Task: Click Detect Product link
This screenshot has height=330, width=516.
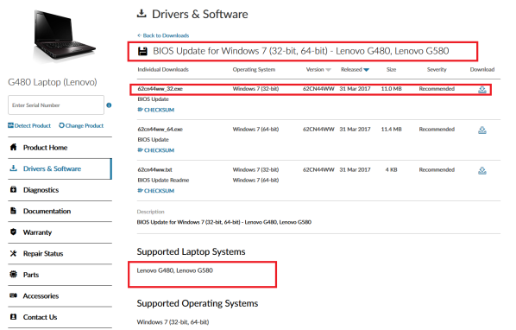Action: pyautogui.click(x=29, y=125)
